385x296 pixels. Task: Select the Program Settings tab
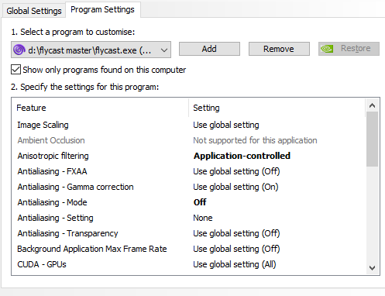pyautogui.click(x=103, y=9)
